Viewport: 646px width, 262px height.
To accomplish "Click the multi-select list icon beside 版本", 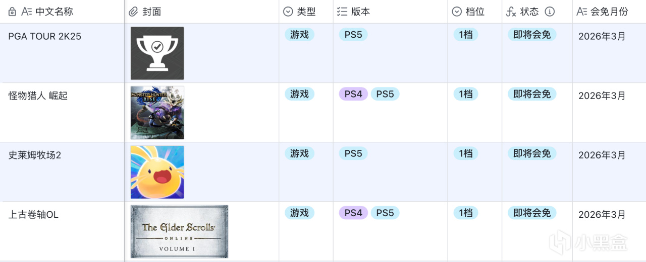I will [x=342, y=12].
